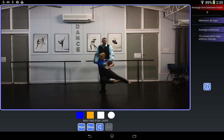Tap the dance video preview
224x140 pixels.
coord(95,57)
